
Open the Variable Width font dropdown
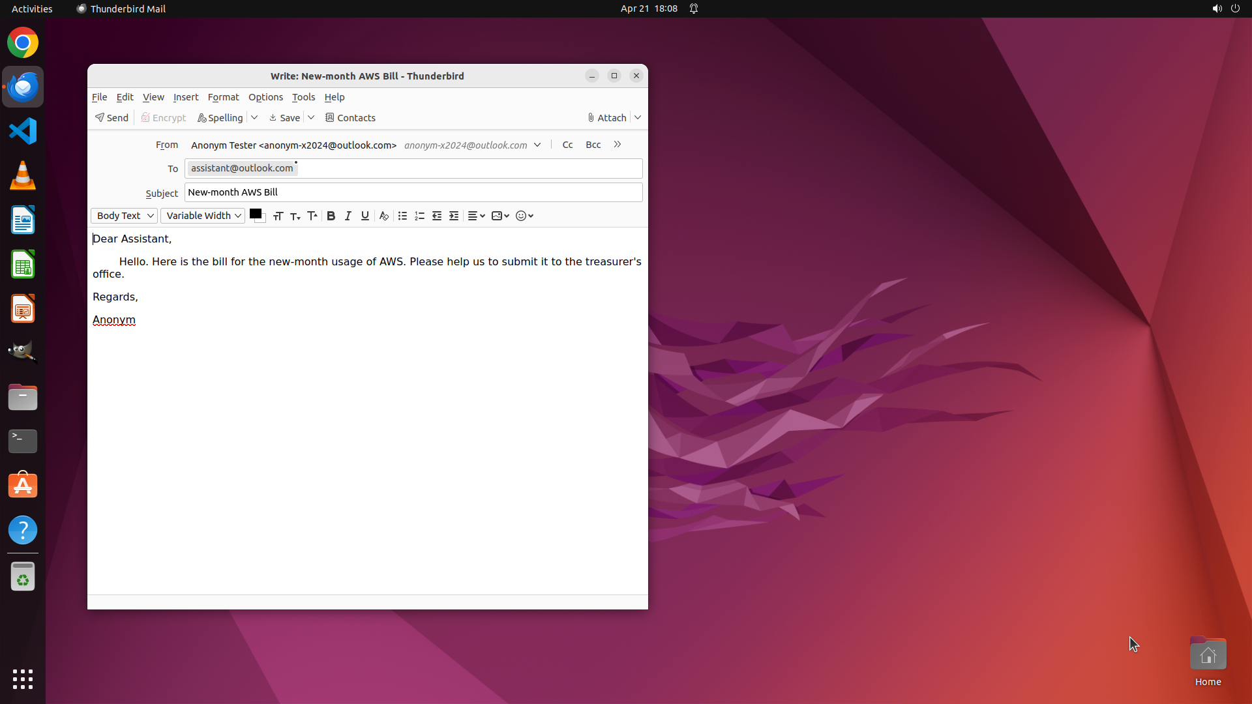click(203, 216)
